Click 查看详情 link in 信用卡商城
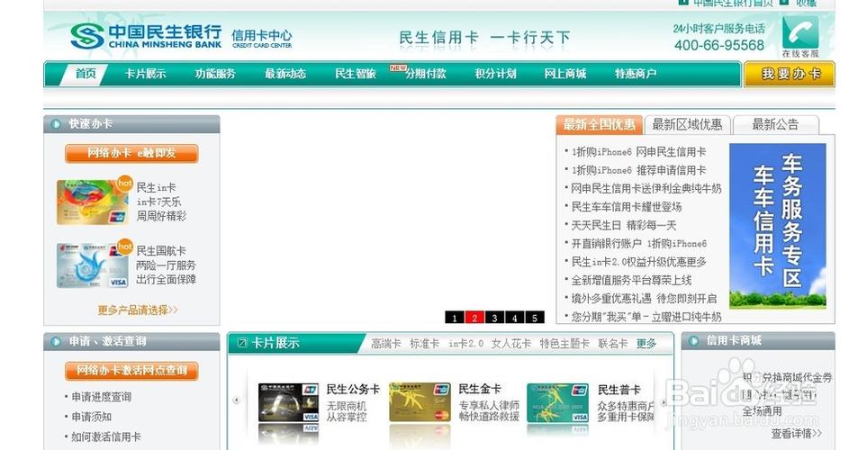The image size is (867, 450). pyautogui.click(x=796, y=434)
